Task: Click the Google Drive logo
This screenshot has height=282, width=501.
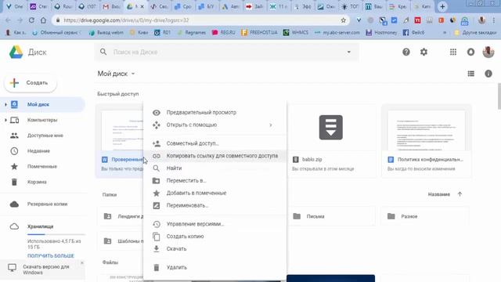Action: tap(16, 52)
